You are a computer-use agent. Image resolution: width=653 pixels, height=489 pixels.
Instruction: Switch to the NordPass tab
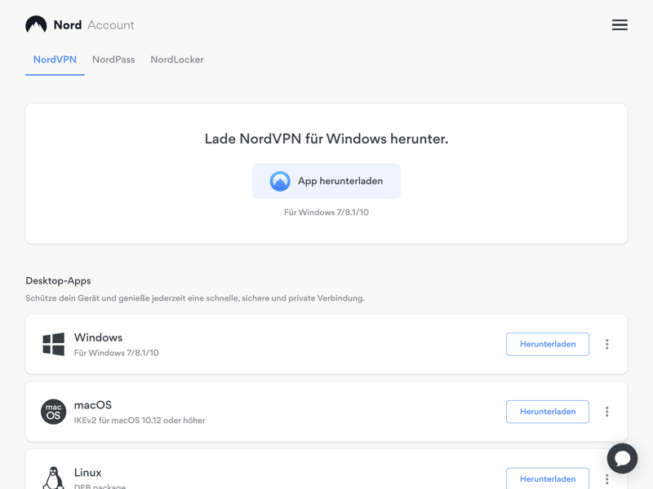(113, 59)
